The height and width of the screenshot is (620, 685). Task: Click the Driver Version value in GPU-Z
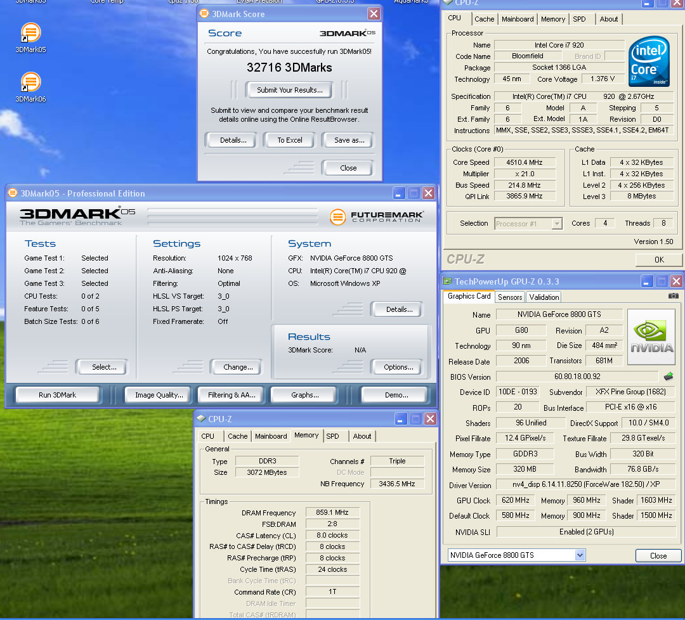pos(586,484)
